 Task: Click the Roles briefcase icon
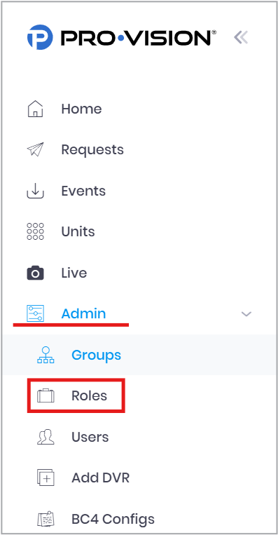coord(46,395)
